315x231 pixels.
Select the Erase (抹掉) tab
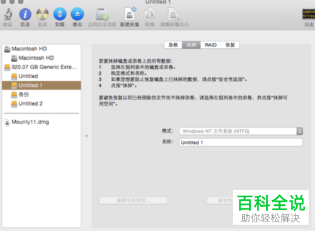pos(192,45)
